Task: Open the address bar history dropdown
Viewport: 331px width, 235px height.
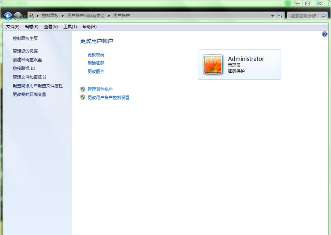Action: pos(272,16)
